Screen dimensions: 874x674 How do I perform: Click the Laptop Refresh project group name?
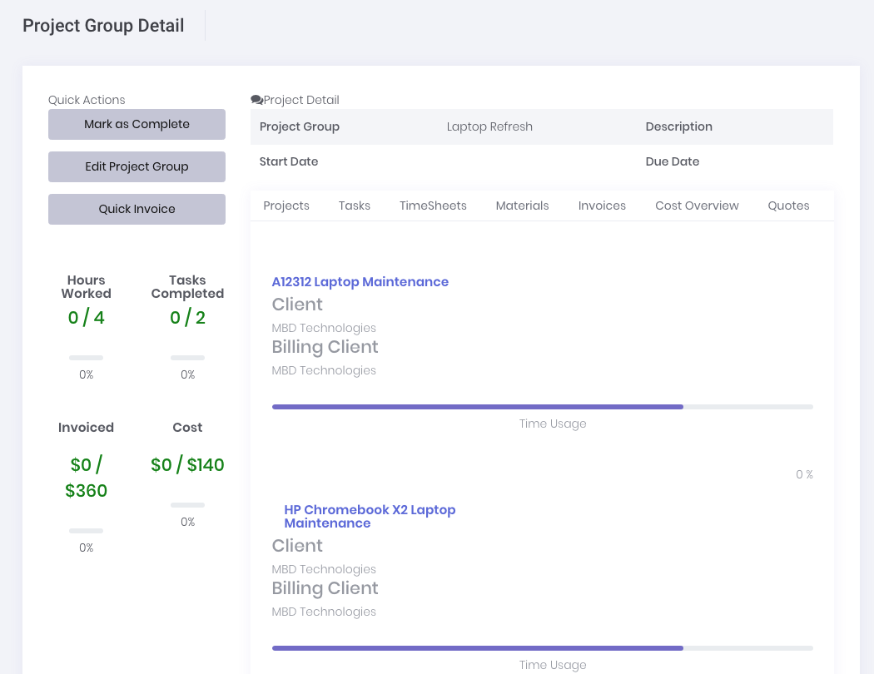click(489, 126)
